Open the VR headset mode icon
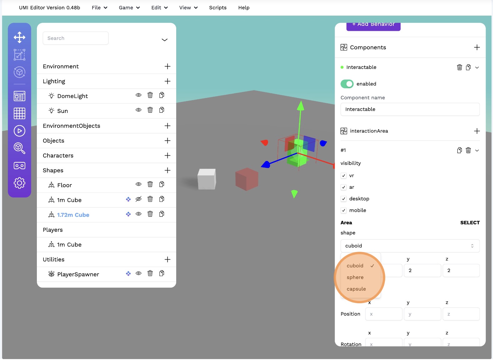 pos(19,166)
